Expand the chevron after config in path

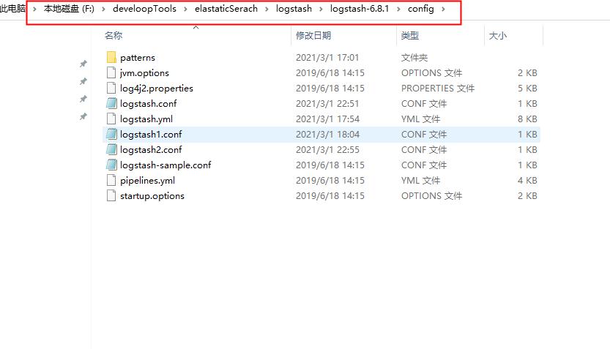443,9
